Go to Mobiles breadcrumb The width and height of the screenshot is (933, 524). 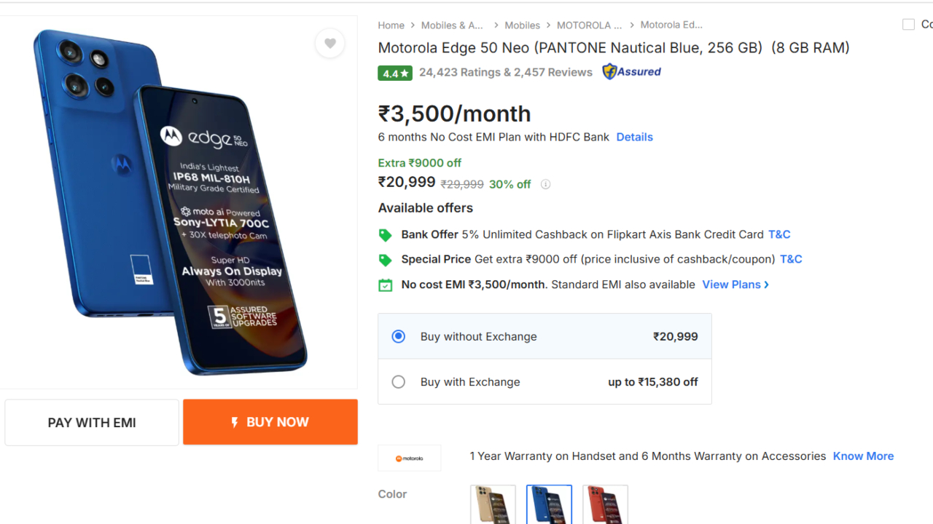coord(522,25)
